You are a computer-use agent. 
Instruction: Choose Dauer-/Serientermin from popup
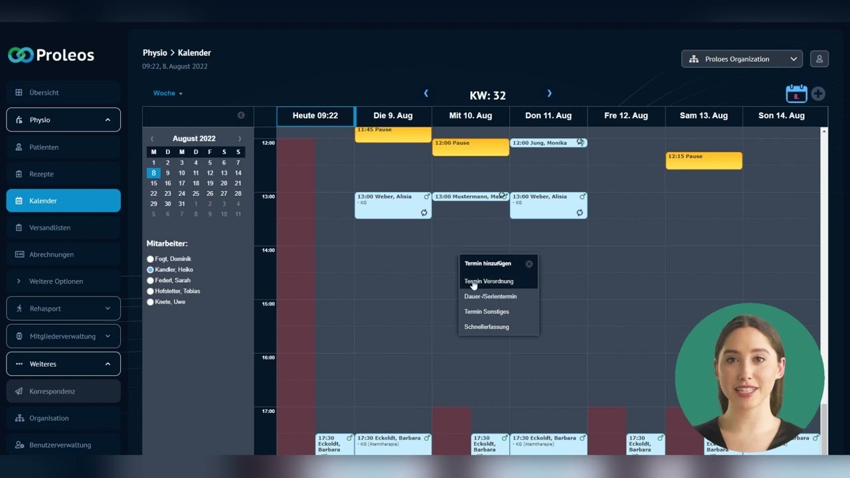[x=498, y=297]
